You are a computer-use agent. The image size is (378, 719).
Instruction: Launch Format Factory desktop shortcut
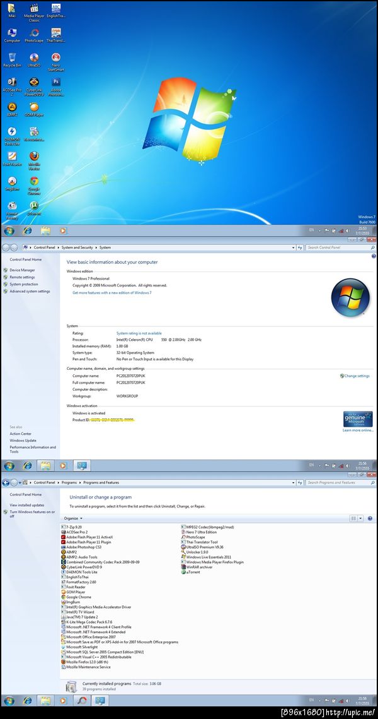click(12, 211)
